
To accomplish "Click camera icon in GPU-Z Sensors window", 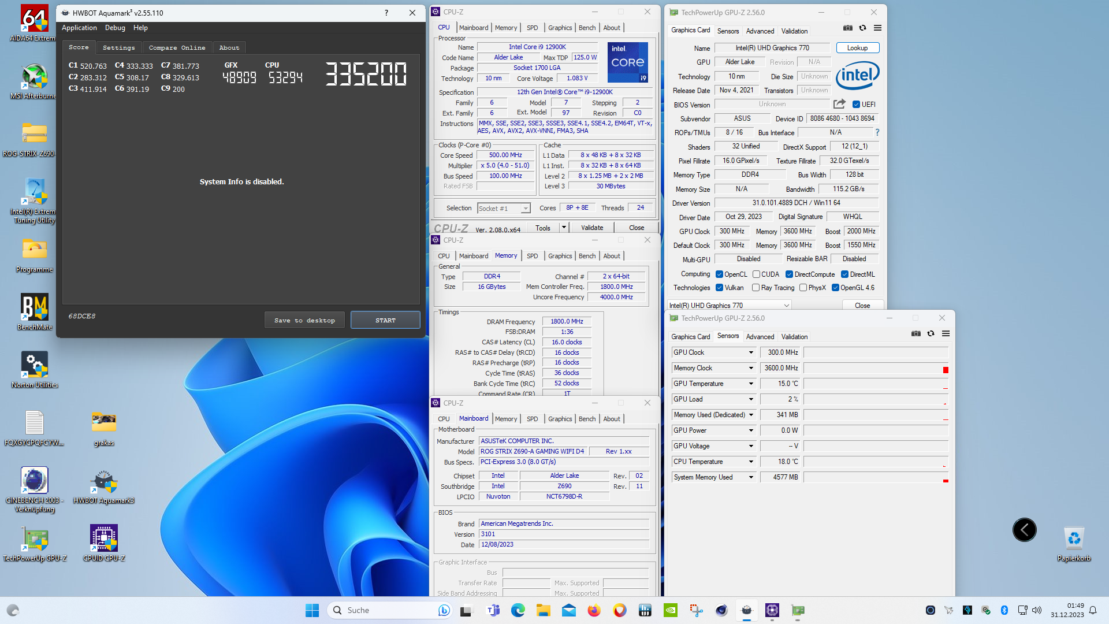I will (916, 333).
